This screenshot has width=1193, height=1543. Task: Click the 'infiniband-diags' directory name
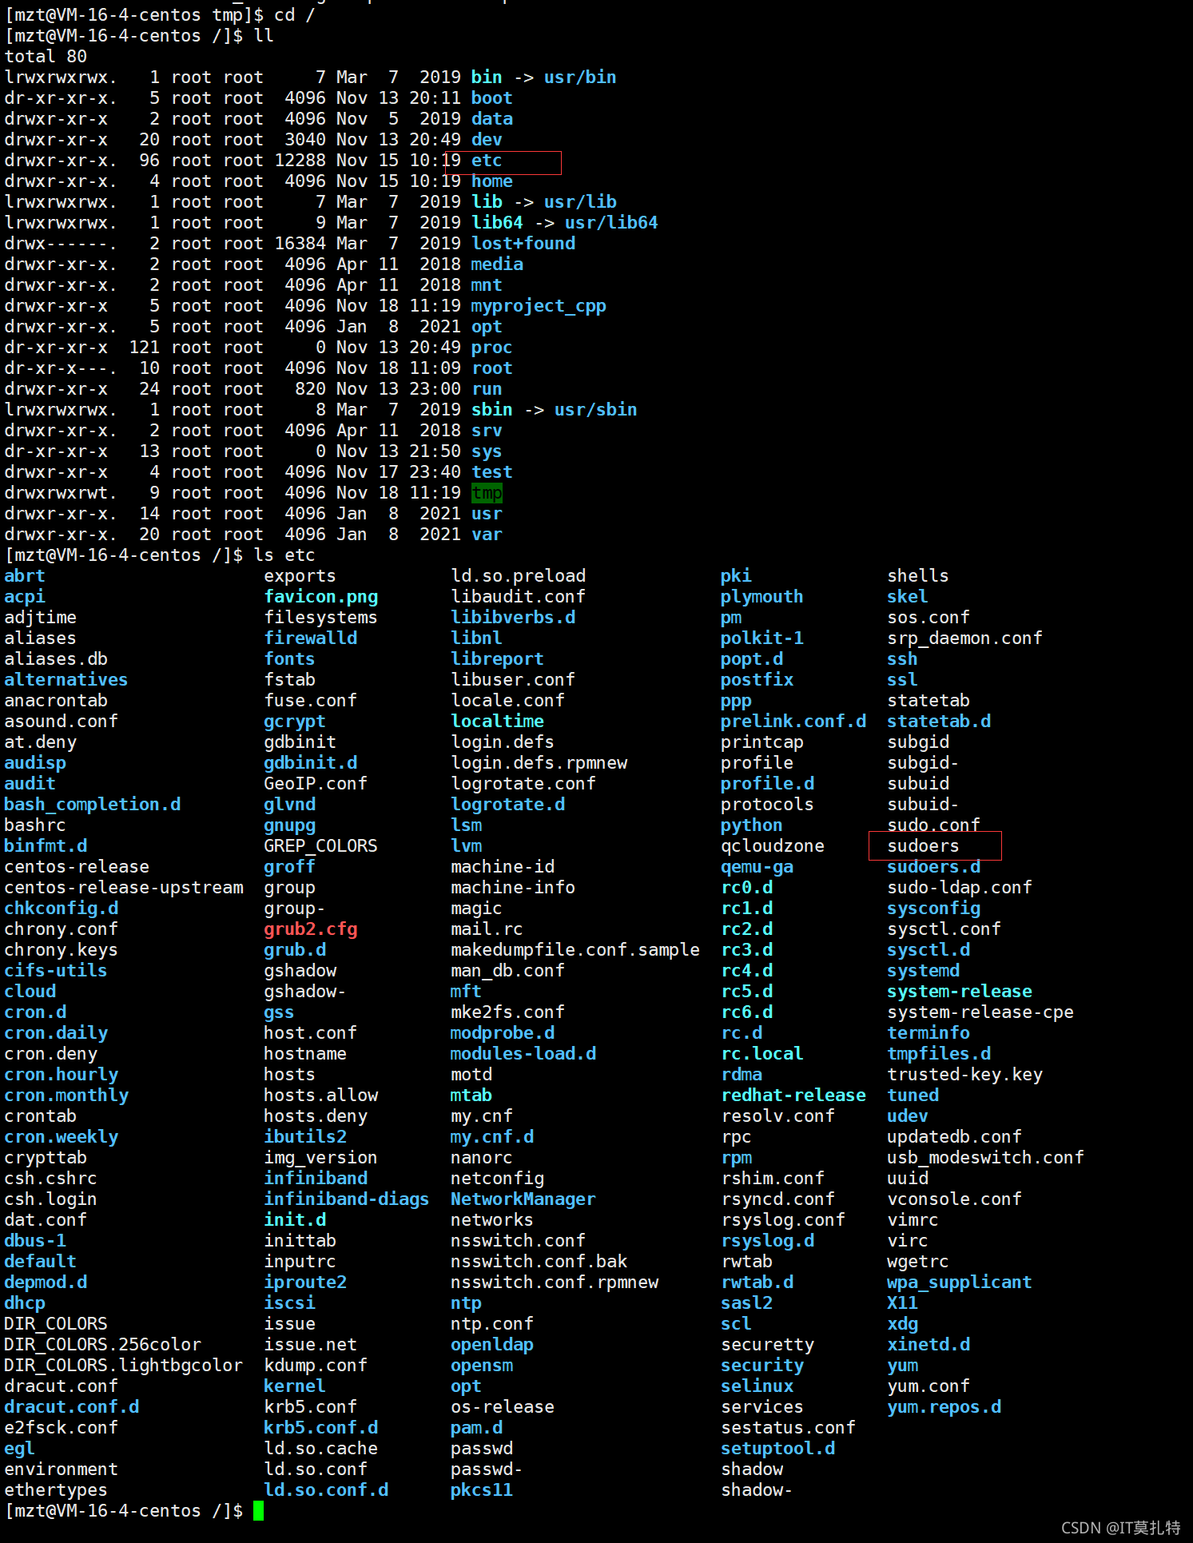(x=347, y=1199)
